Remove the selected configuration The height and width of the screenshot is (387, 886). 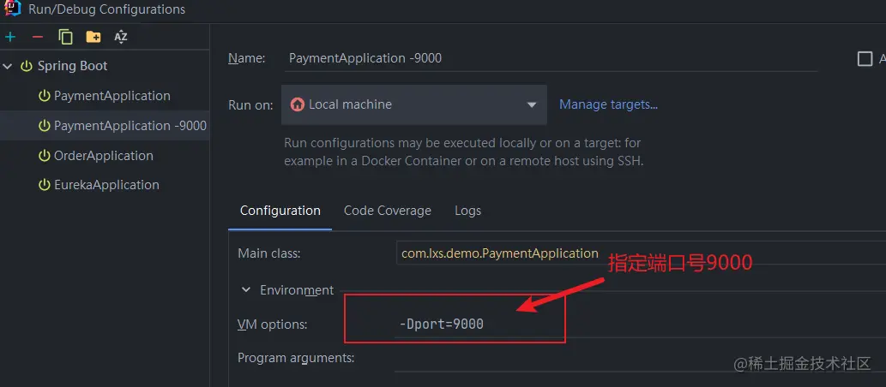[38, 37]
